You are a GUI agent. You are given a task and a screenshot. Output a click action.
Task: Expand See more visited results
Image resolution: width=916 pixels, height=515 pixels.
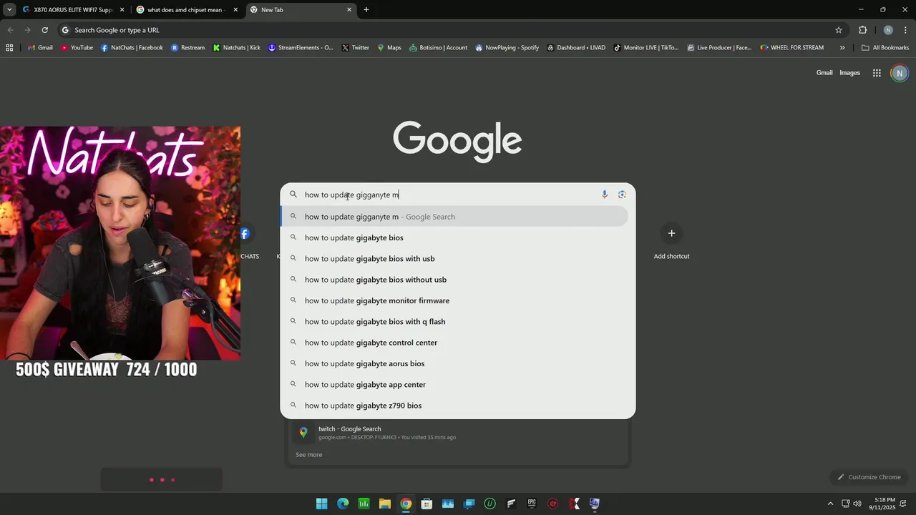tap(309, 455)
